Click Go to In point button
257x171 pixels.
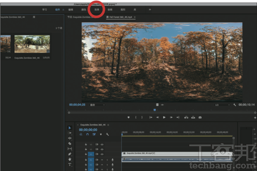(151, 117)
